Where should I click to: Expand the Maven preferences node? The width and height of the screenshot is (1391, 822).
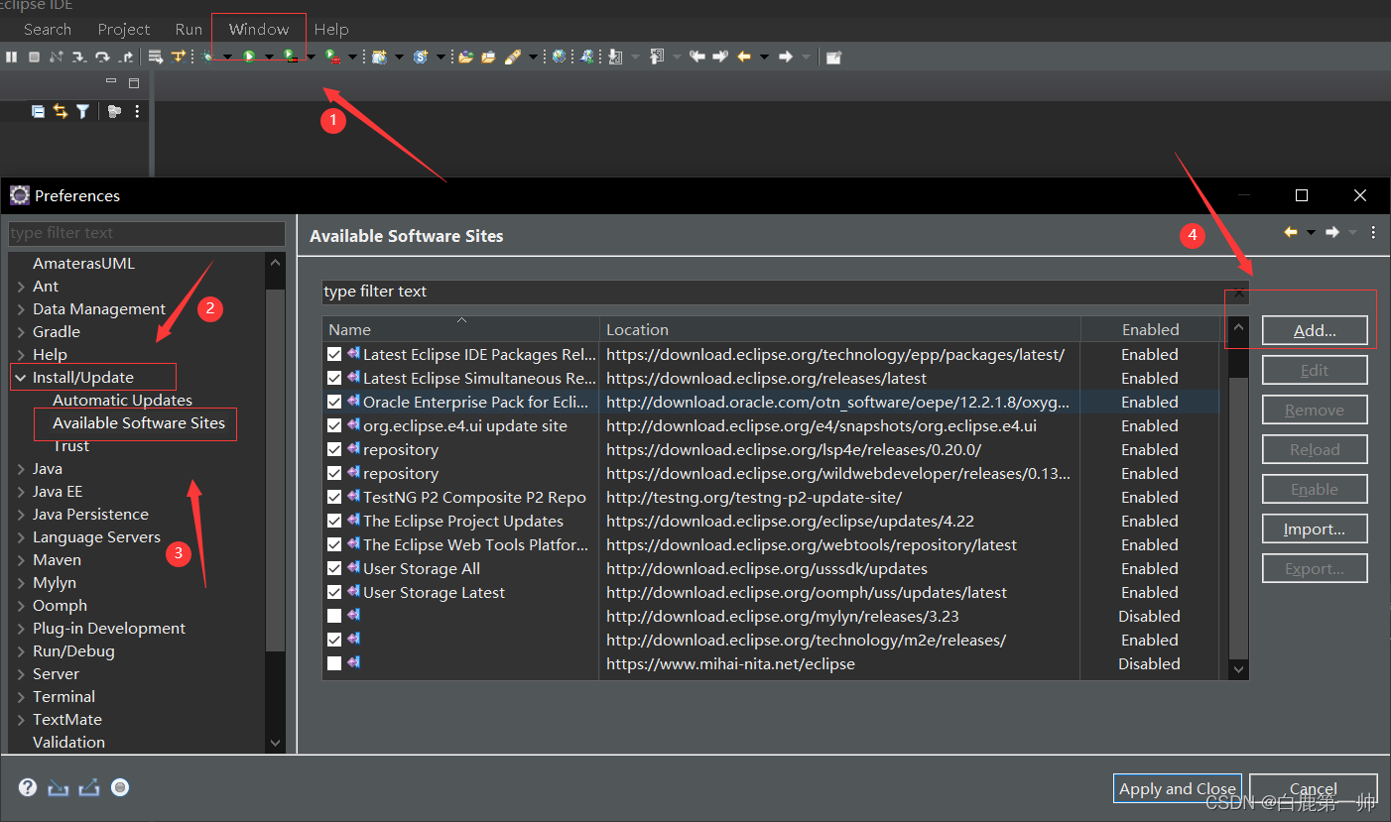pos(21,560)
